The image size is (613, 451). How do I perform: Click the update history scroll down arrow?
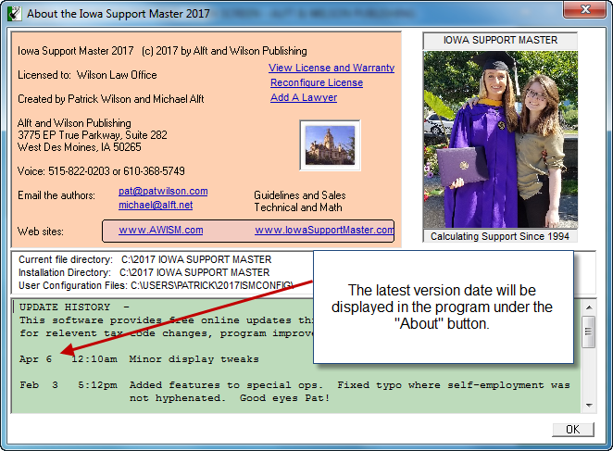click(589, 406)
